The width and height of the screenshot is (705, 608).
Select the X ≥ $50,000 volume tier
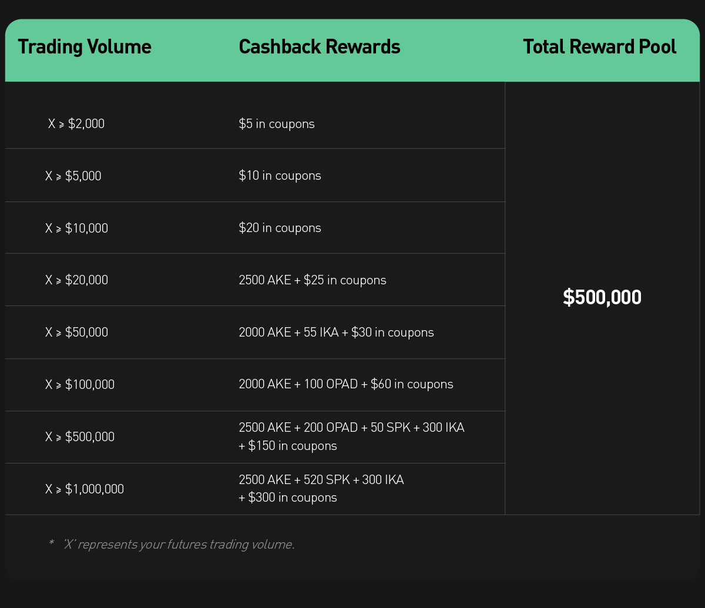tap(77, 332)
